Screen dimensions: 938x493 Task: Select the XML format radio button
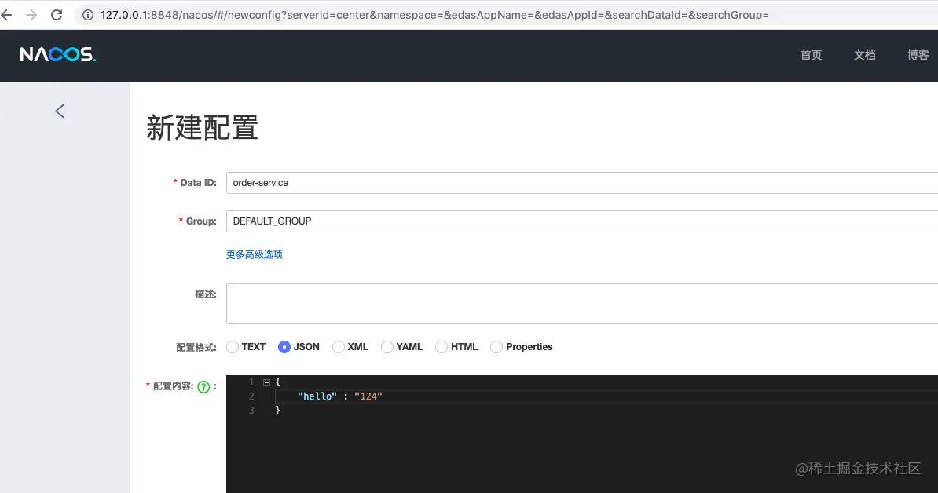[x=339, y=347]
